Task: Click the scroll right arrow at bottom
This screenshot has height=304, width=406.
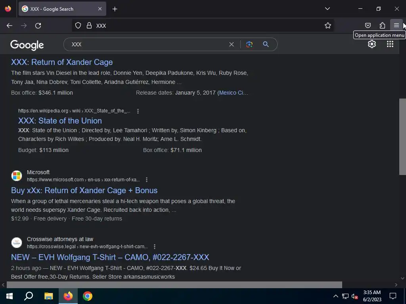Action: pyautogui.click(x=396, y=285)
